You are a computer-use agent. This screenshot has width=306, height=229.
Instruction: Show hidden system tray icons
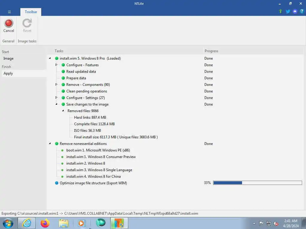[254, 223]
